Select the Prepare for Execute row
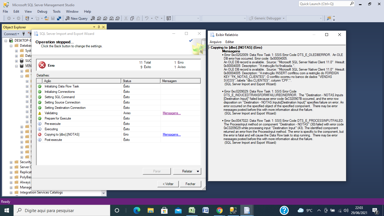This screenshot has width=384, height=216. pyautogui.click(x=119, y=118)
